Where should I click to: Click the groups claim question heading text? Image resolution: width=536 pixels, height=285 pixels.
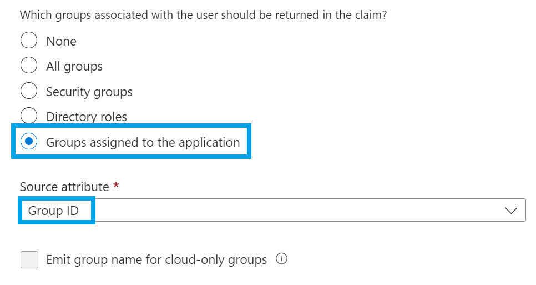[x=203, y=15]
